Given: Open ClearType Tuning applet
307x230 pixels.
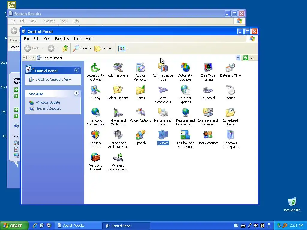Looking at the screenshot, I should pos(208,68).
